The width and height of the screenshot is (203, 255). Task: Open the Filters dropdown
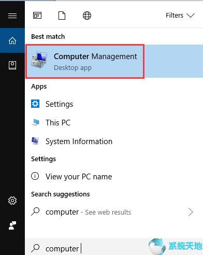(x=180, y=16)
